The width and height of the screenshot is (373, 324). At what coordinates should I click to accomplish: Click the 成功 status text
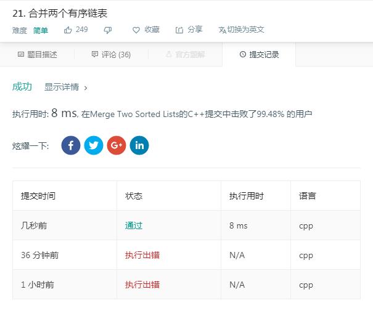(22, 86)
